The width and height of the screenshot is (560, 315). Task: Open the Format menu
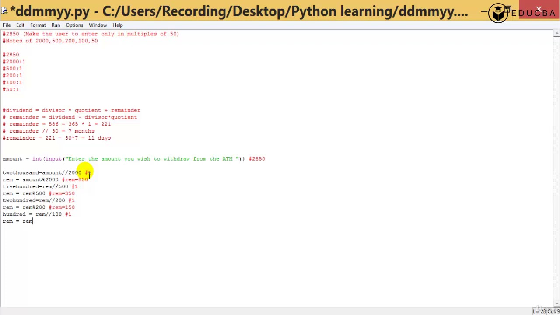coord(38,25)
